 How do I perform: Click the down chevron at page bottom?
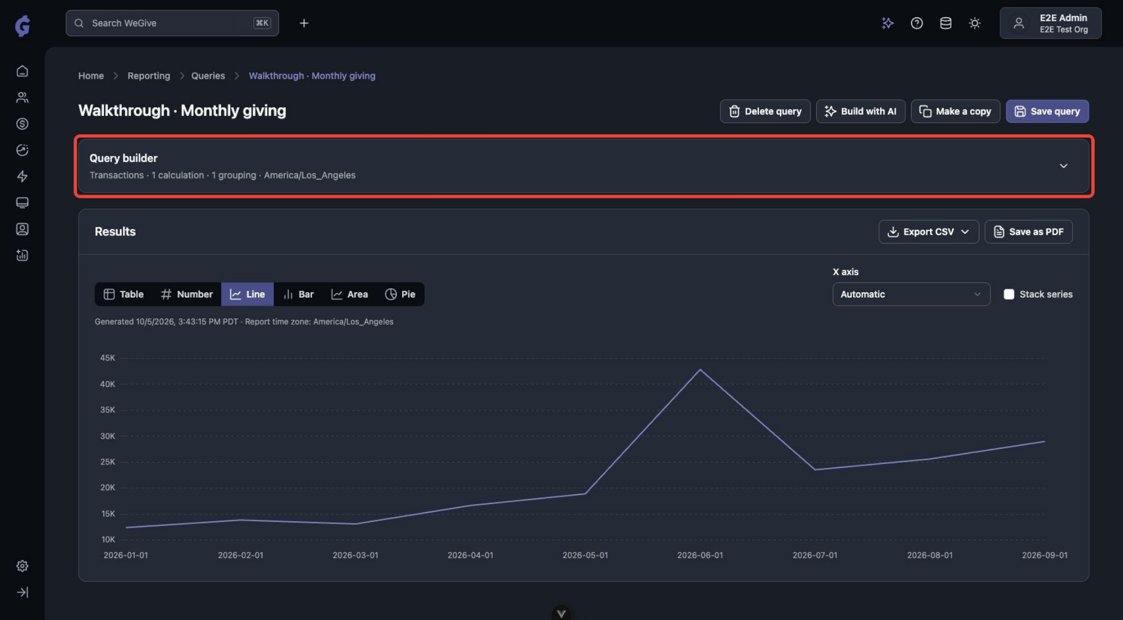coord(561,613)
